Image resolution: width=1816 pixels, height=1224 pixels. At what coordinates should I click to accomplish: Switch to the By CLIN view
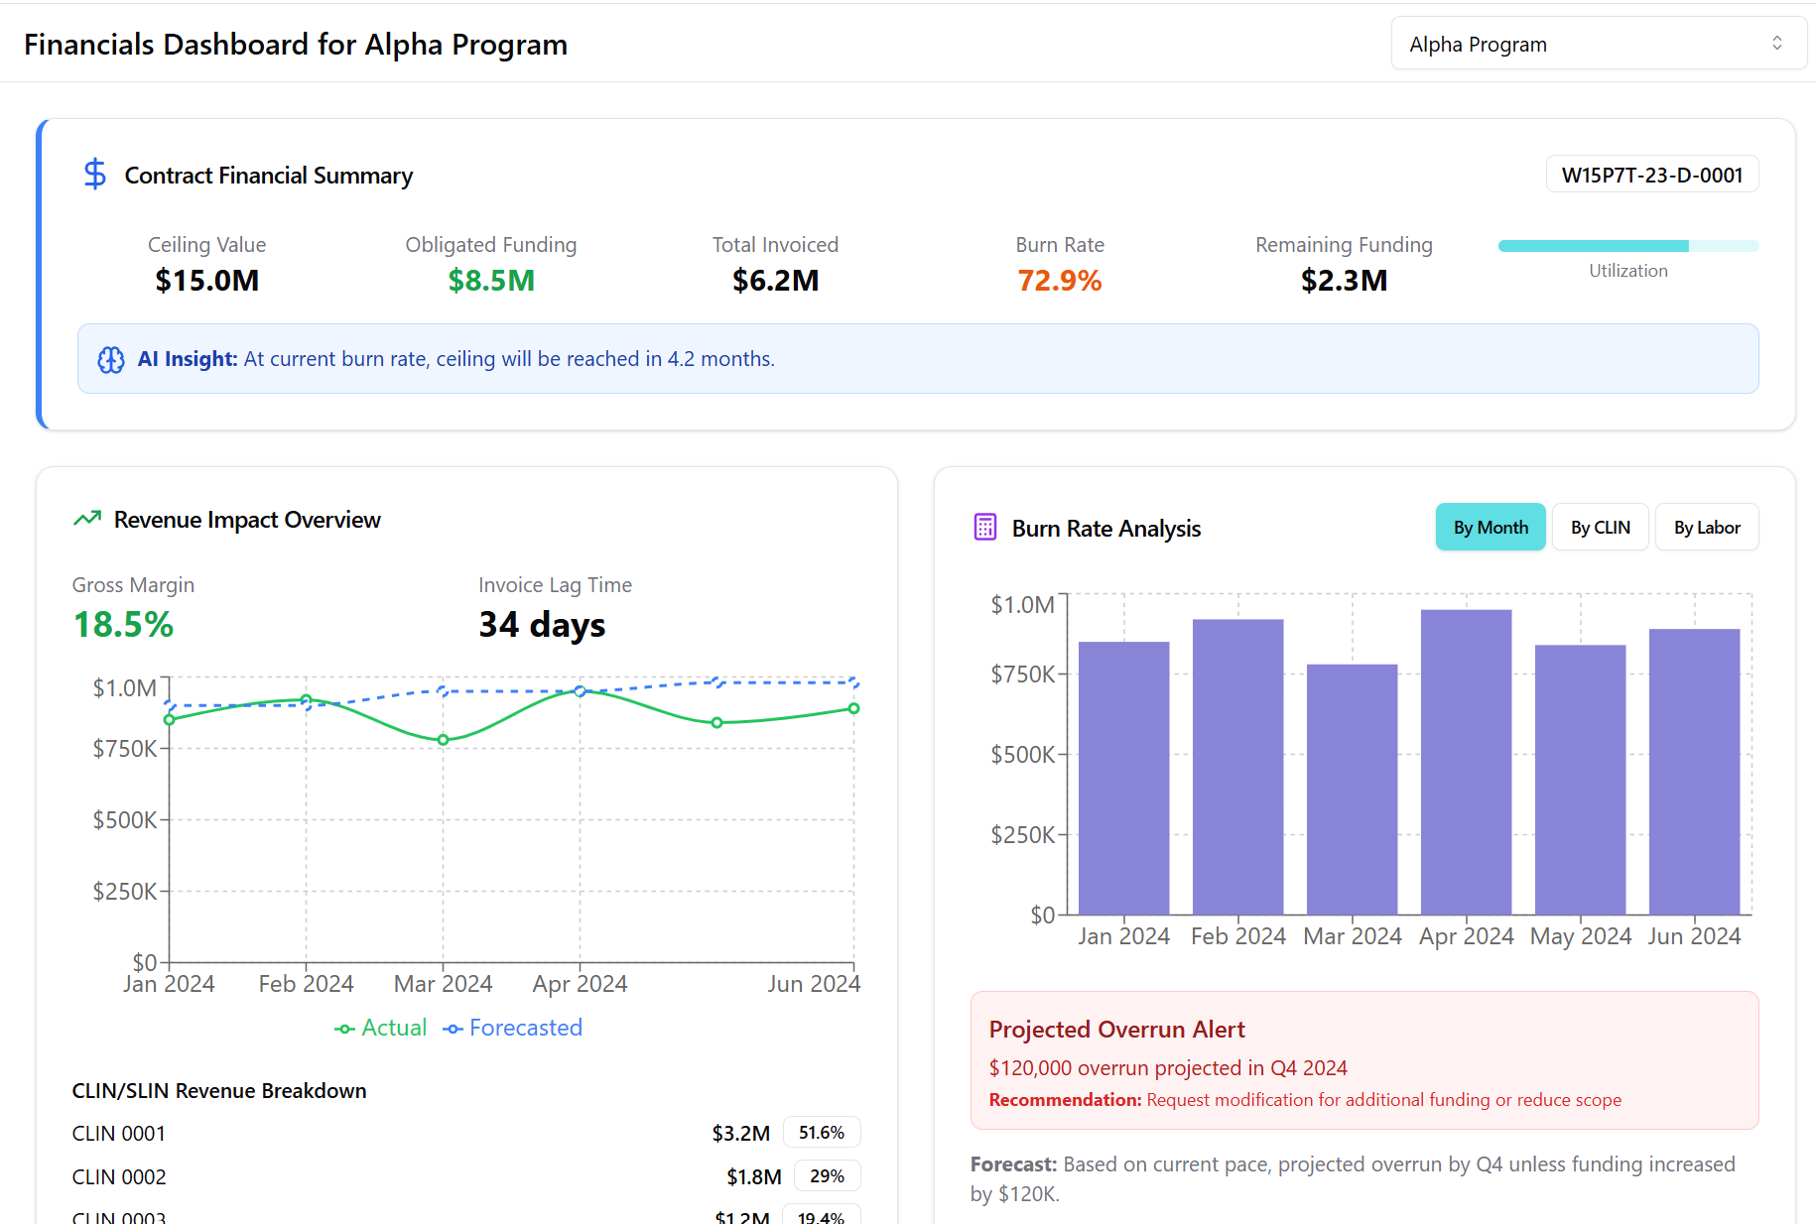pyautogui.click(x=1600, y=528)
